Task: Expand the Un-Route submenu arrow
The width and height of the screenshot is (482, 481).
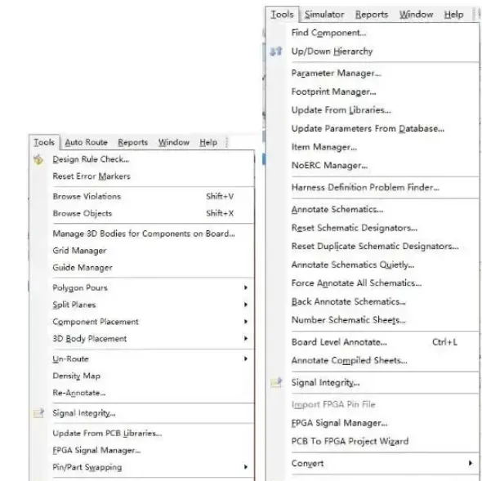Action: click(x=246, y=359)
